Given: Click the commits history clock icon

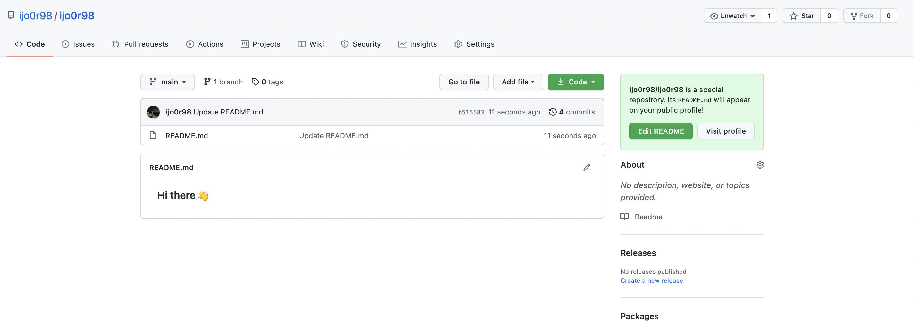Looking at the screenshot, I should pos(553,112).
